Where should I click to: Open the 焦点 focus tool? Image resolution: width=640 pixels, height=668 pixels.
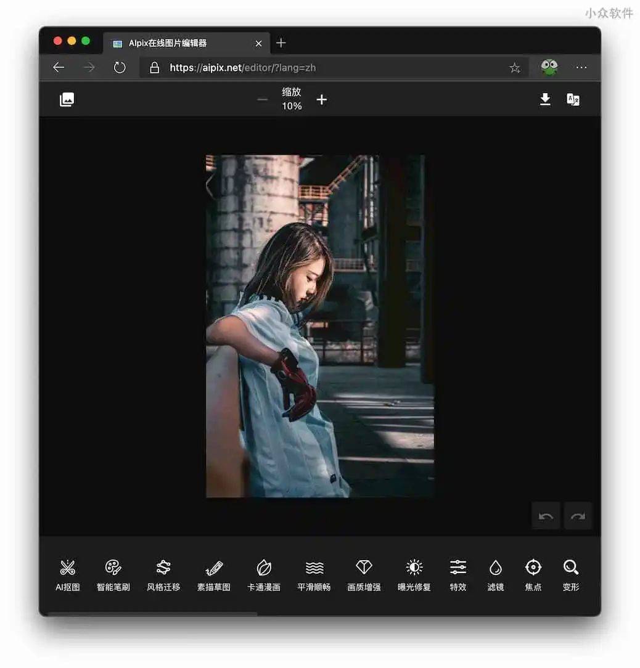tap(533, 575)
